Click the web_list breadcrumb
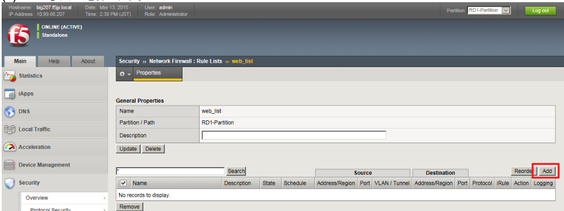Screen dimensions: 564x211 pos(243,61)
